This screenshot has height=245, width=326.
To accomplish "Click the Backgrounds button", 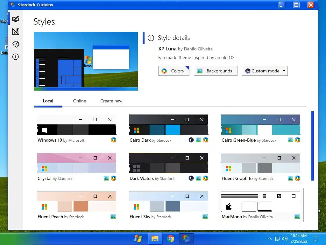I will (216, 71).
